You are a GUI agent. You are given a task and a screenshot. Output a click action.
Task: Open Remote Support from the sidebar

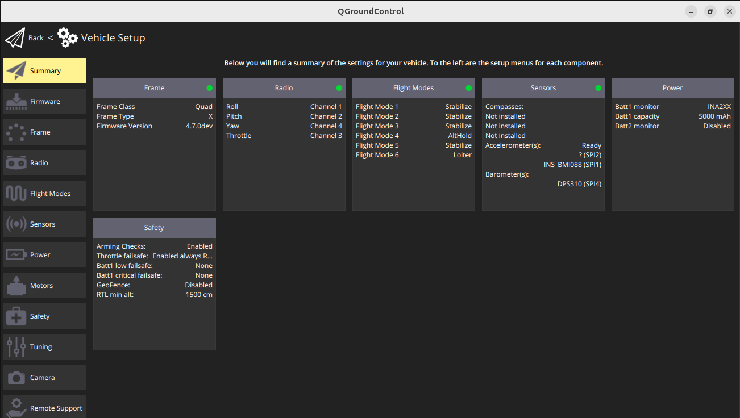44,407
